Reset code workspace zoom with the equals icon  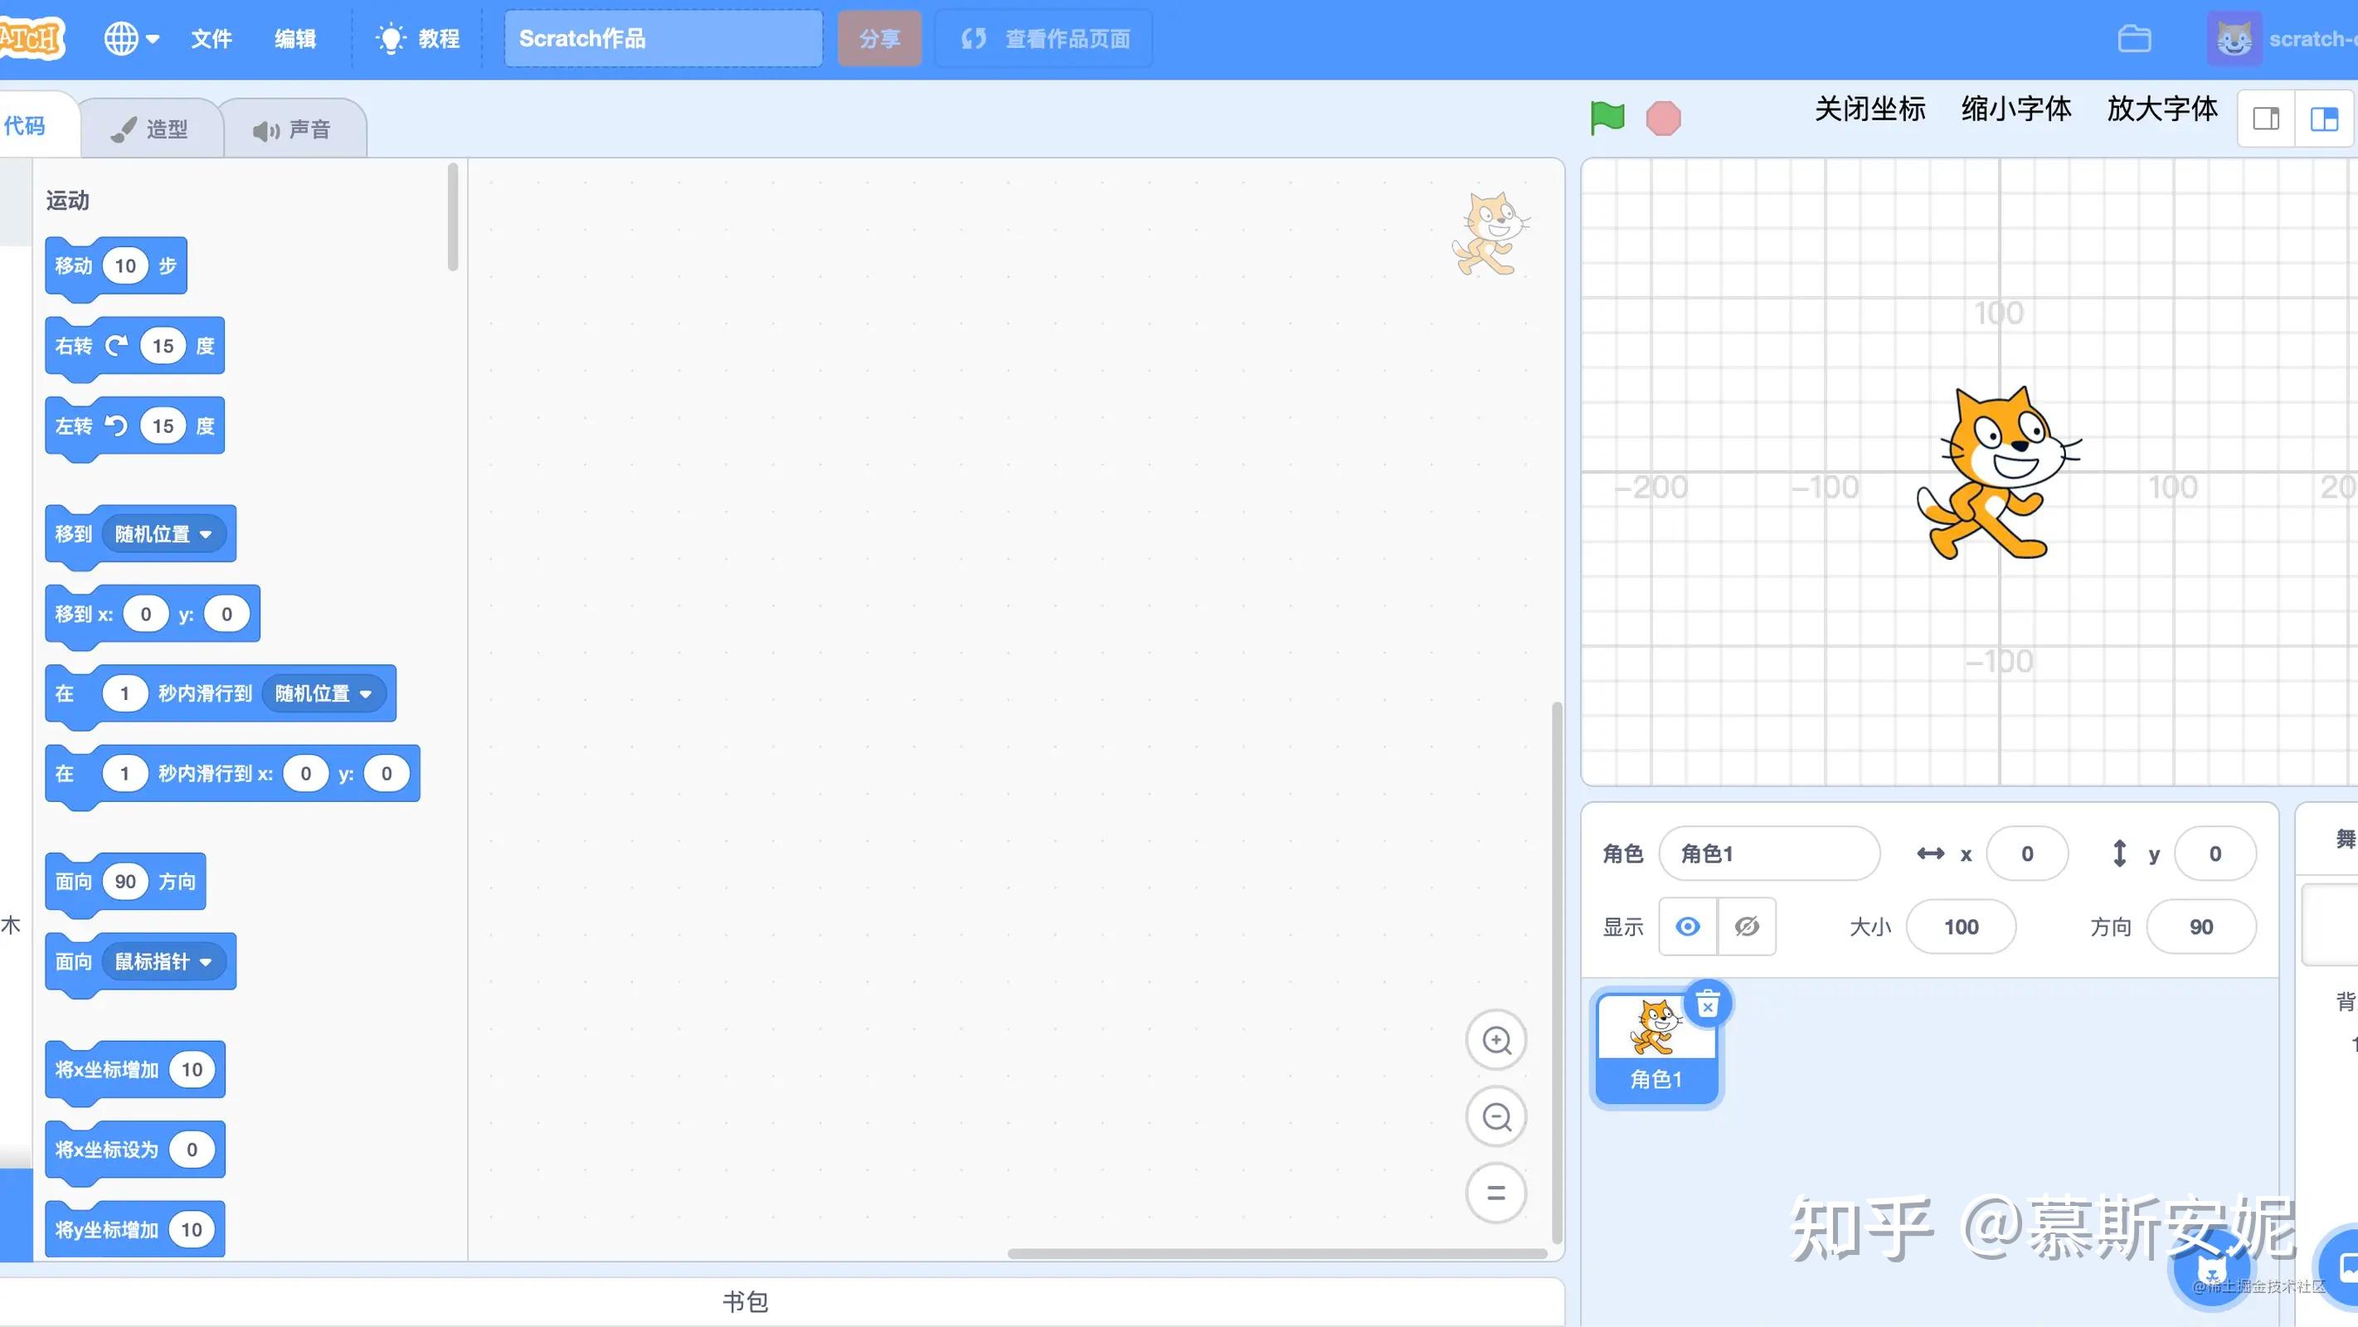pos(1495,1193)
